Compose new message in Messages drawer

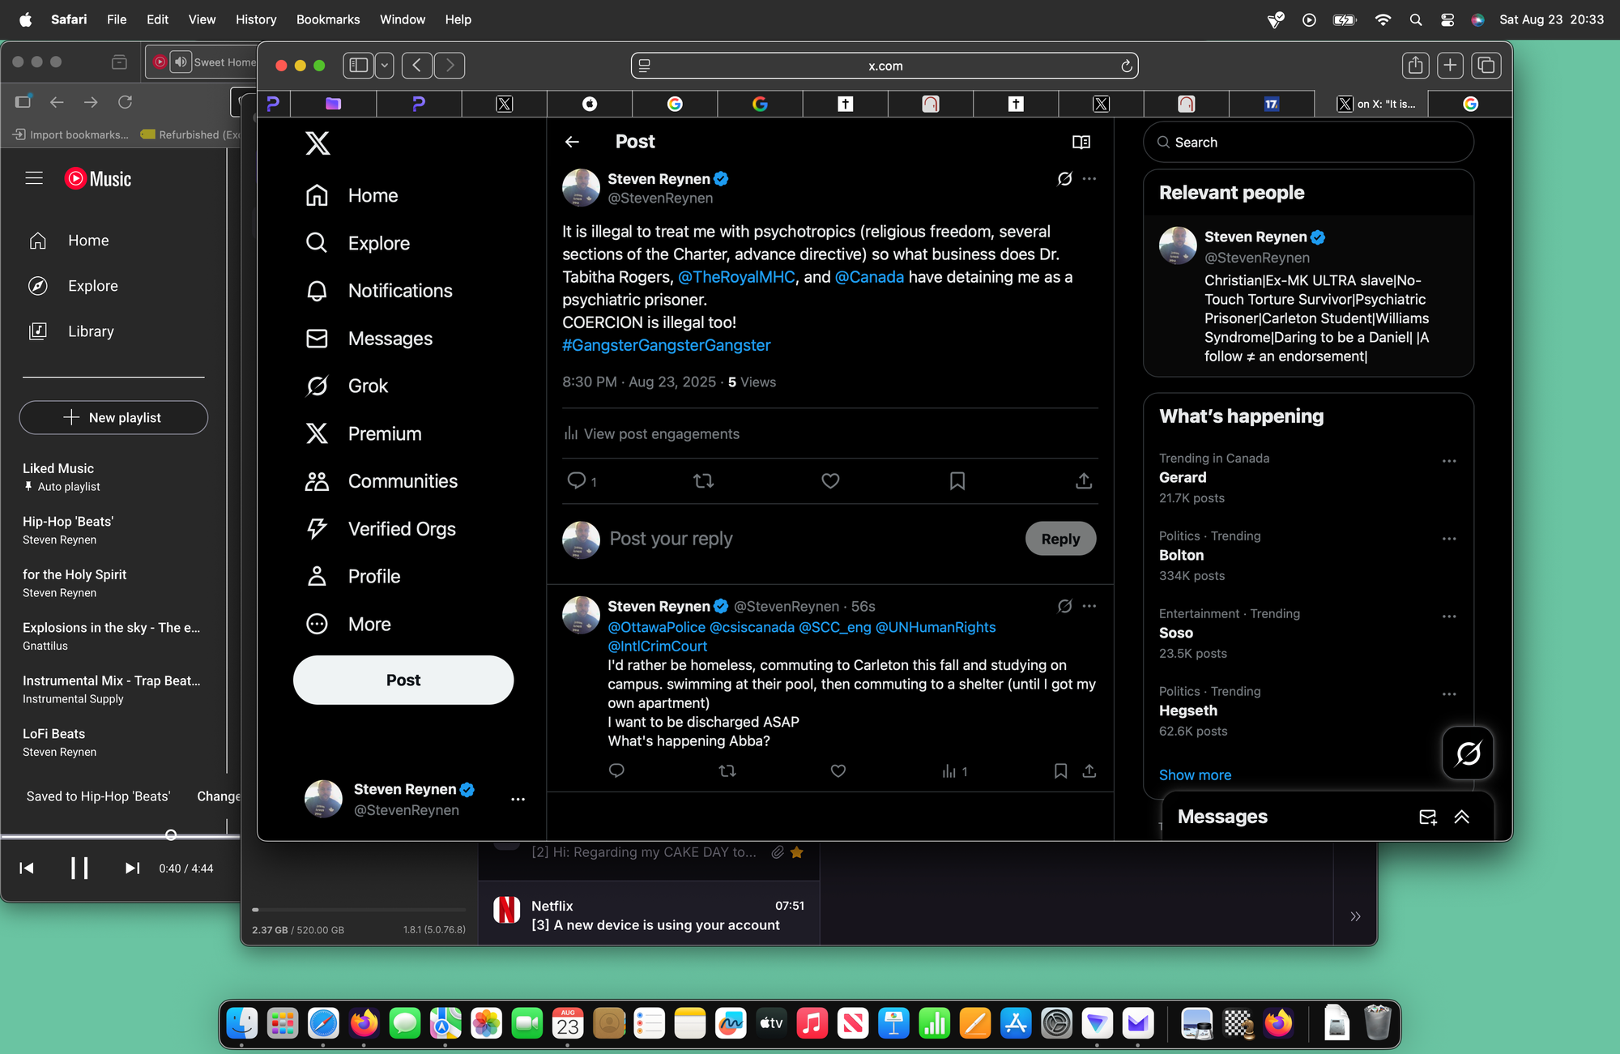coord(1428,817)
